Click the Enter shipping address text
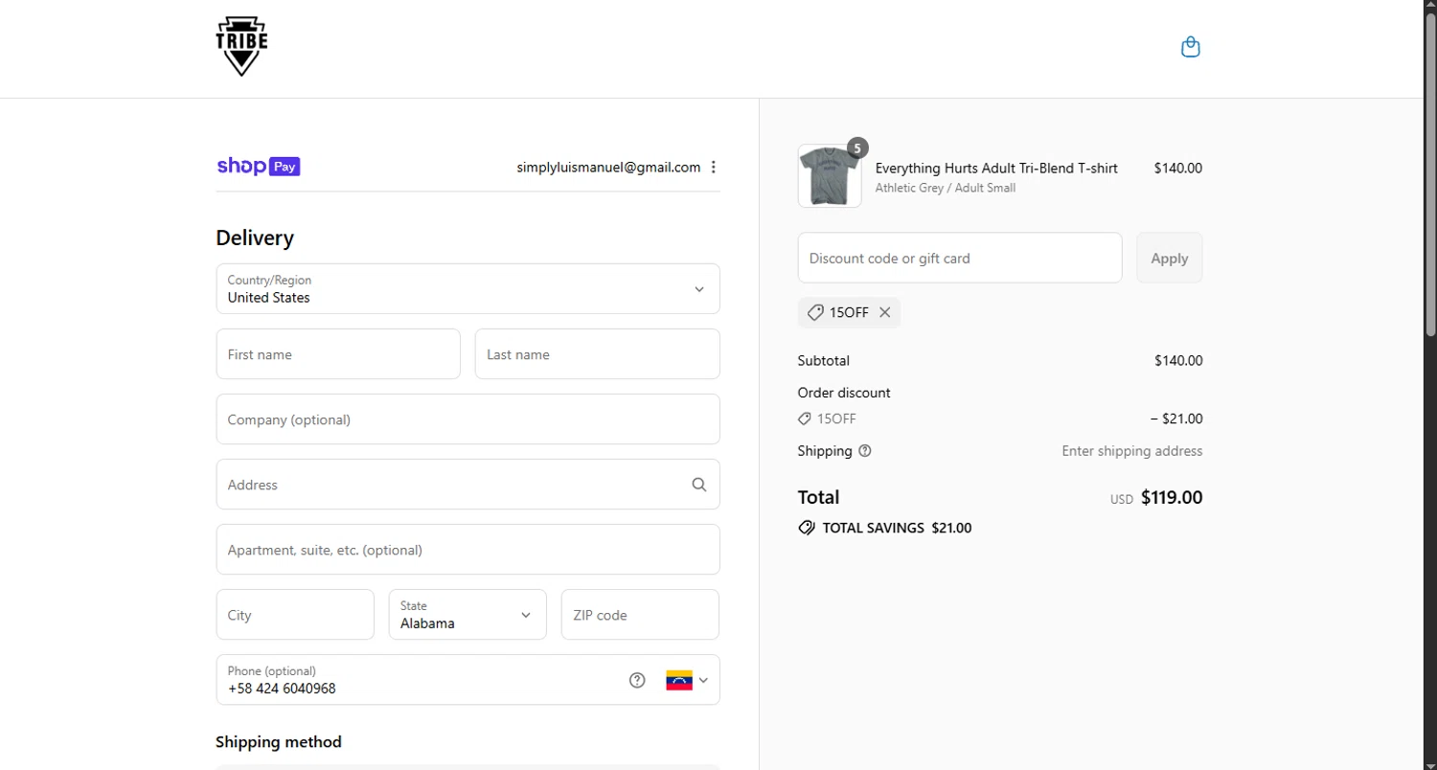Viewport: 1437px width, 770px height. click(1132, 451)
